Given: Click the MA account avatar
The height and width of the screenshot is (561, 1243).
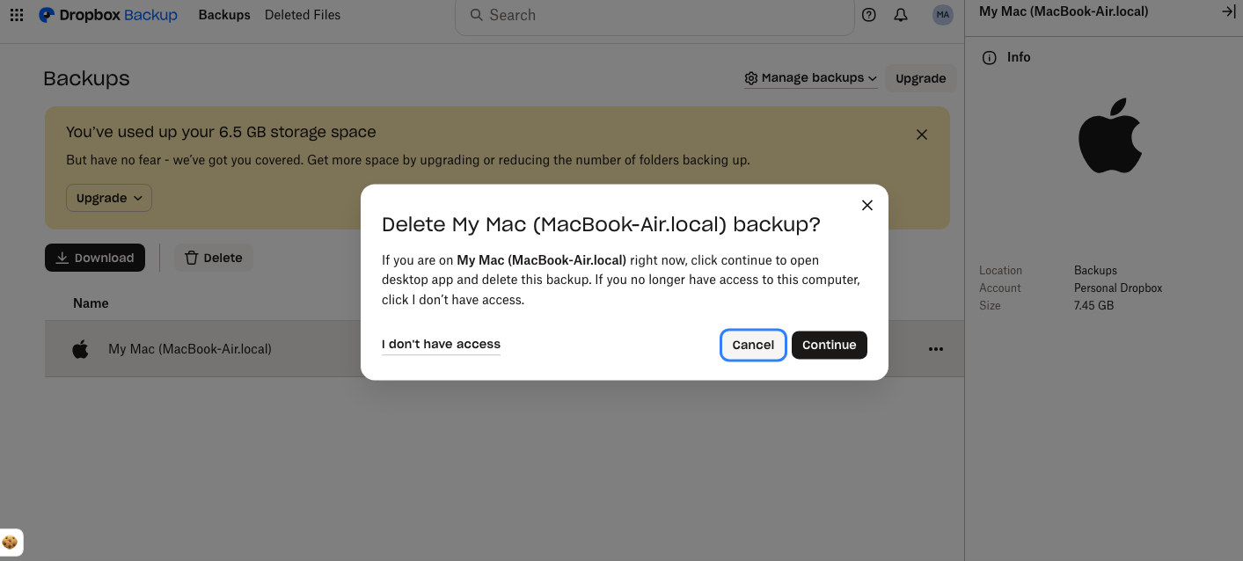Looking at the screenshot, I should 941,14.
